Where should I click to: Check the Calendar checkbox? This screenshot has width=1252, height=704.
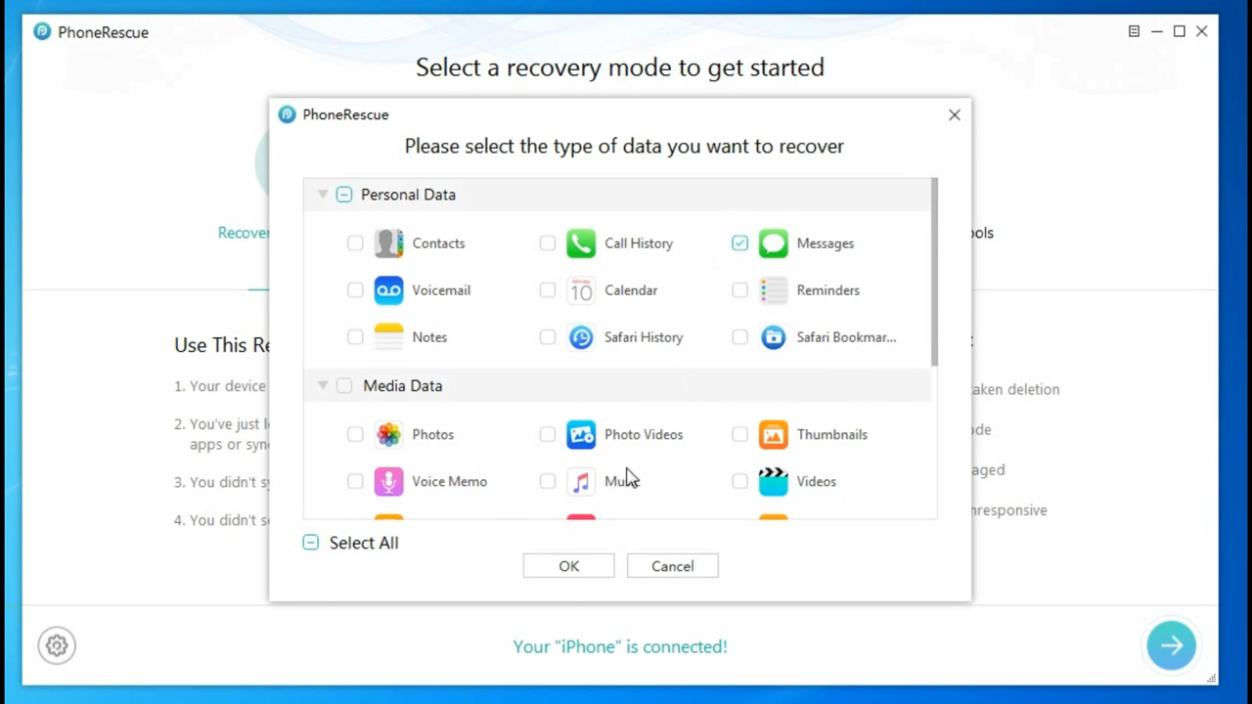[548, 290]
